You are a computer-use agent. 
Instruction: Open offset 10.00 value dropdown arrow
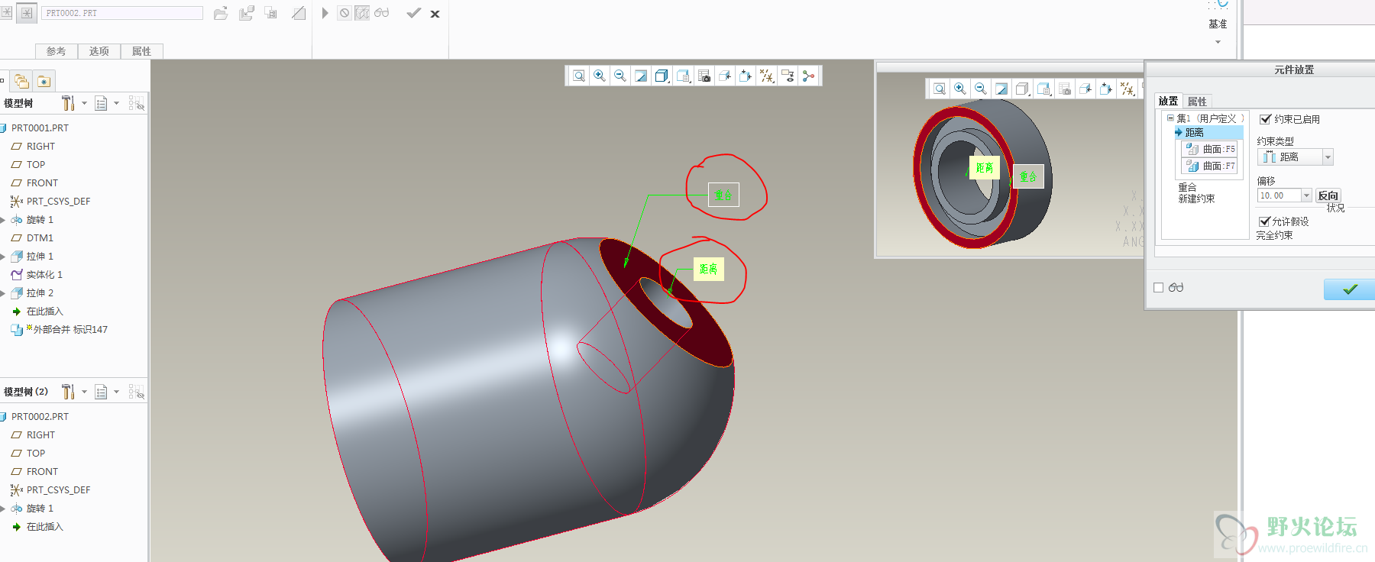click(1307, 195)
